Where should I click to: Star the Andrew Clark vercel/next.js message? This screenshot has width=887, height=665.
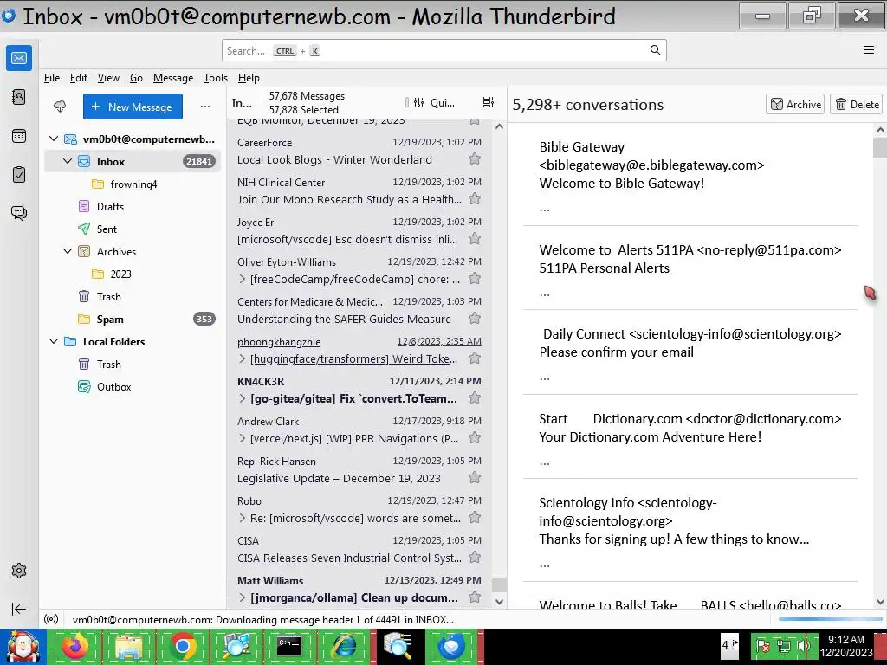point(475,437)
